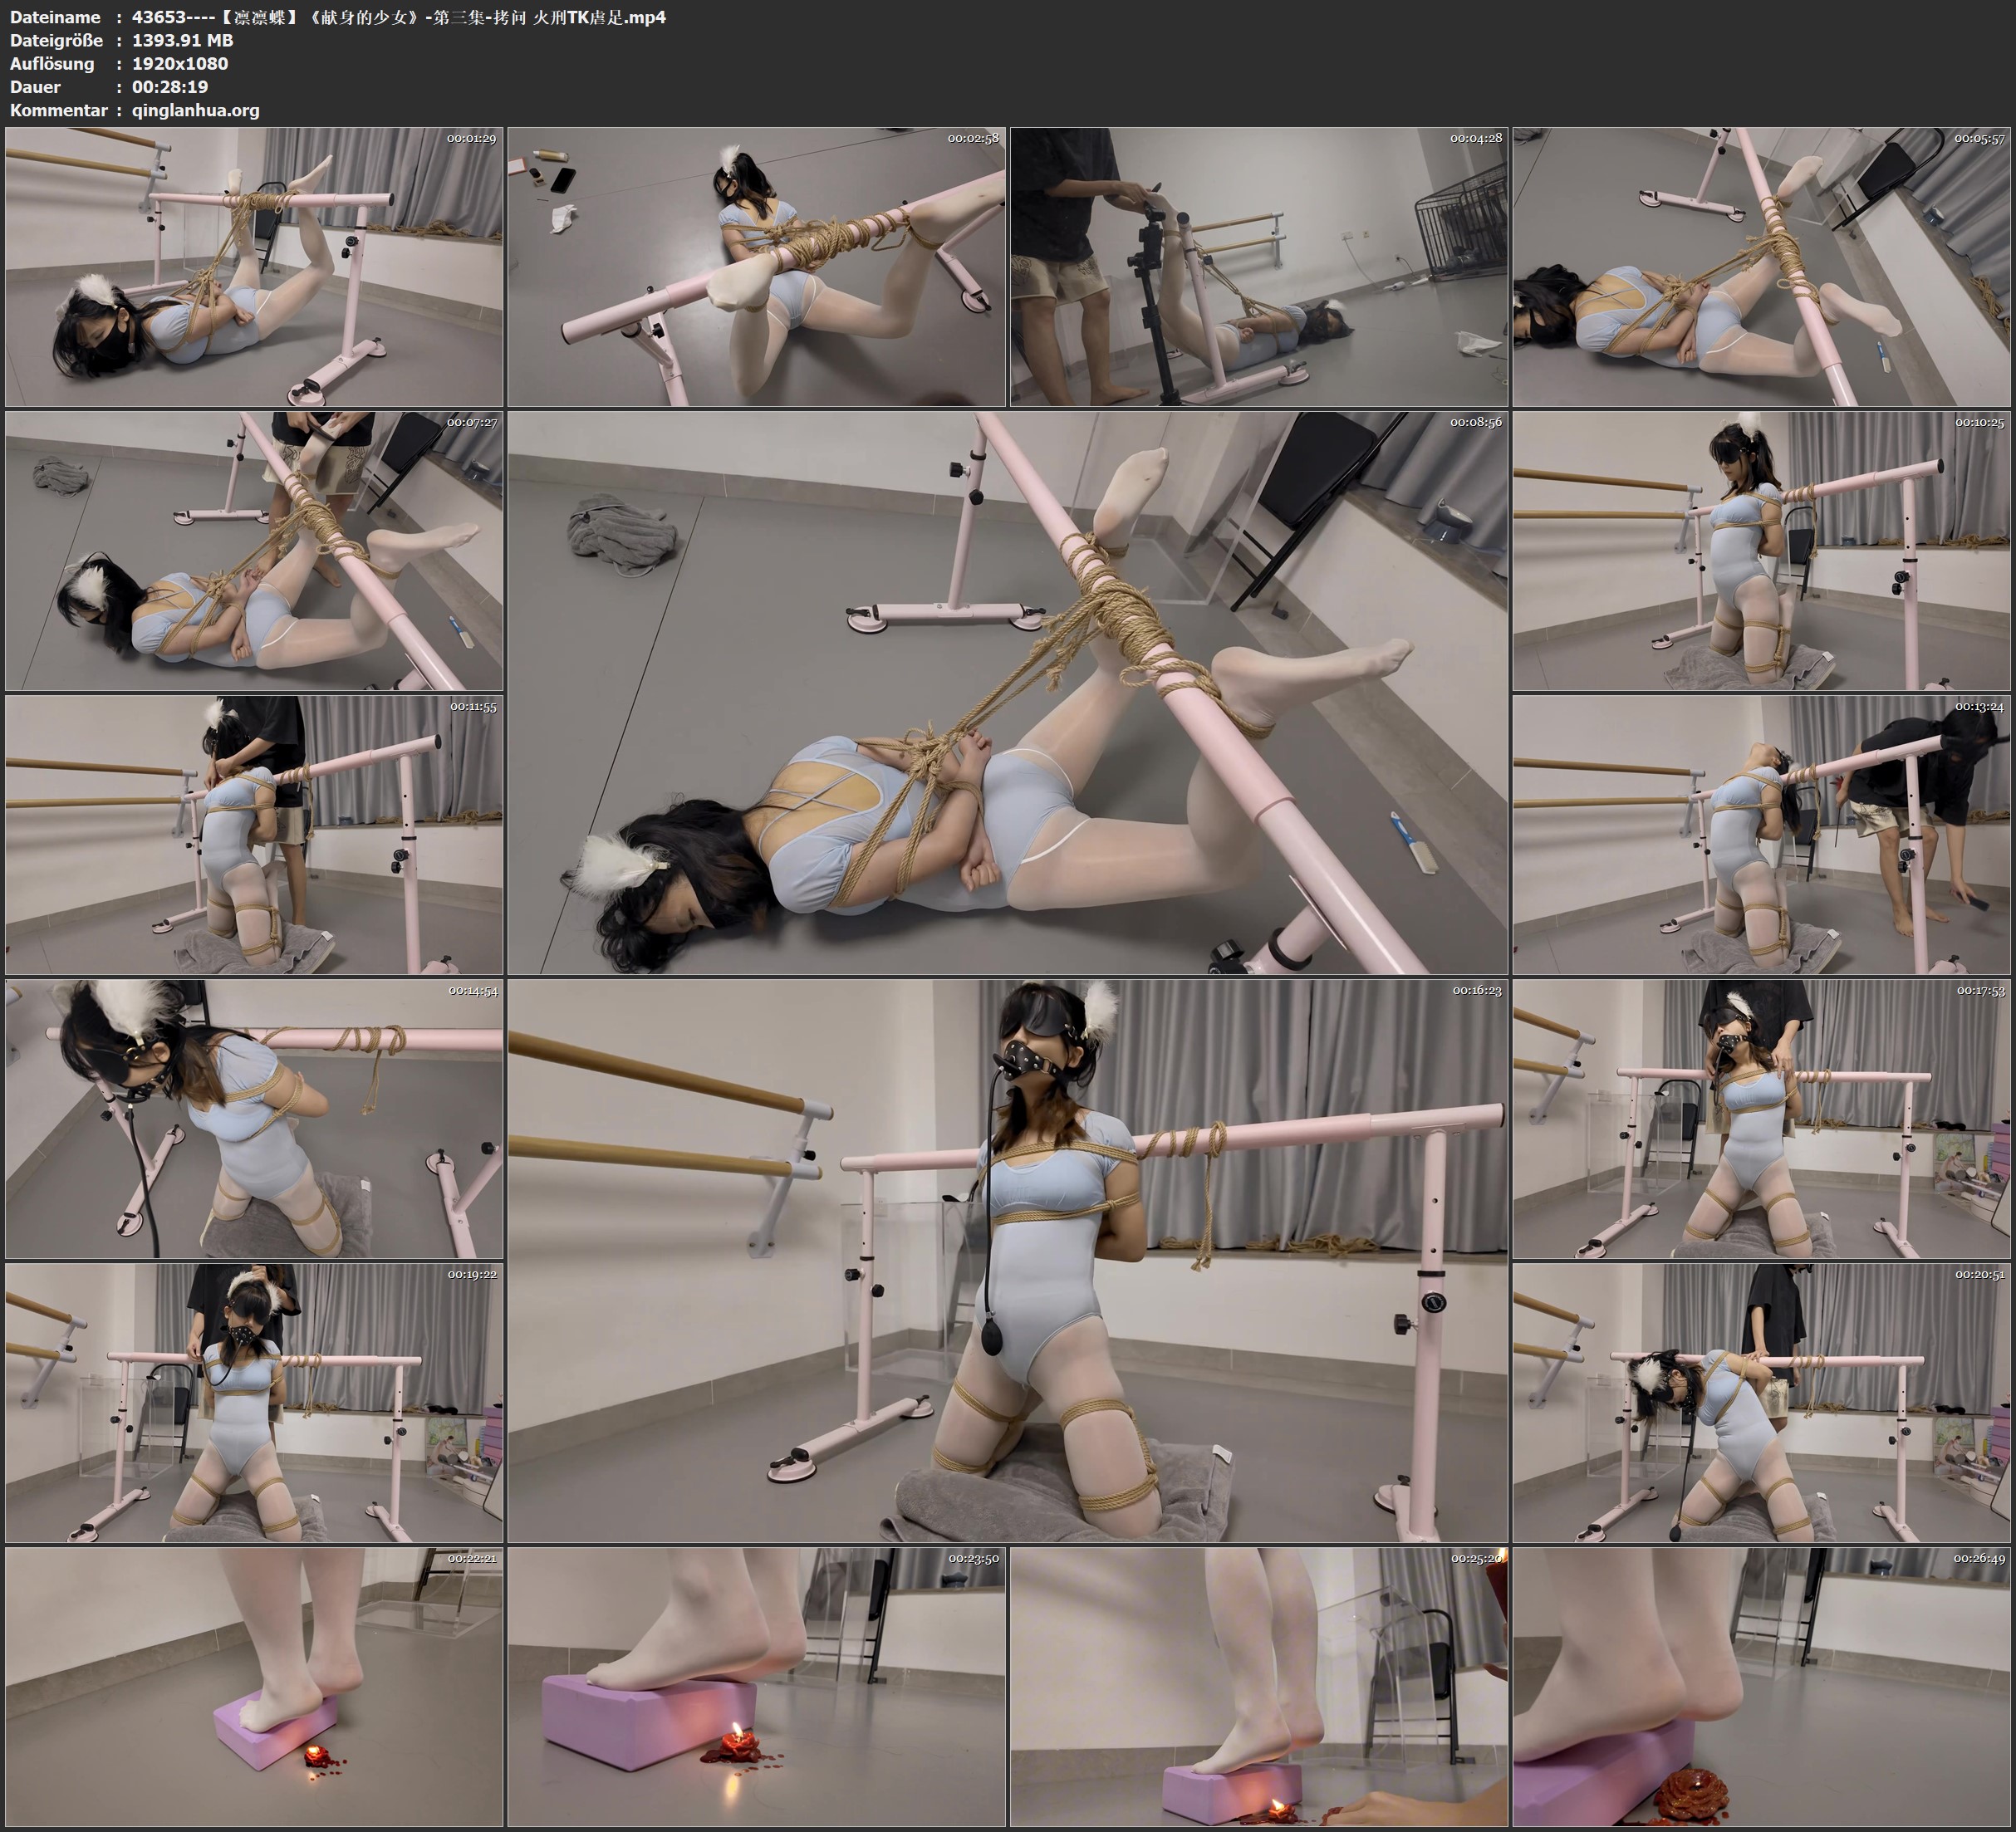Click the frame timestamped 00:13:24
This screenshot has width=2016, height=1832.
point(1761,835)
